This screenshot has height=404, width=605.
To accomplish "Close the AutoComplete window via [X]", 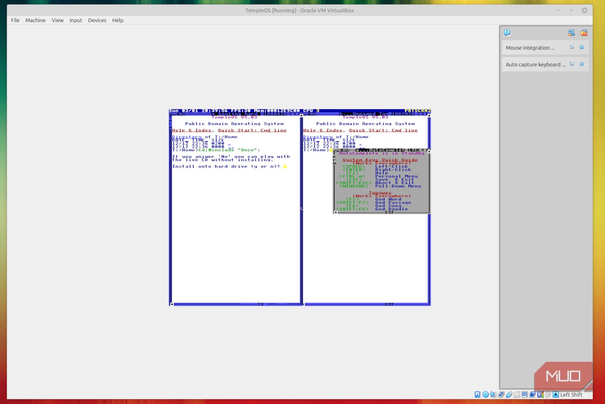I will point(423,150).
